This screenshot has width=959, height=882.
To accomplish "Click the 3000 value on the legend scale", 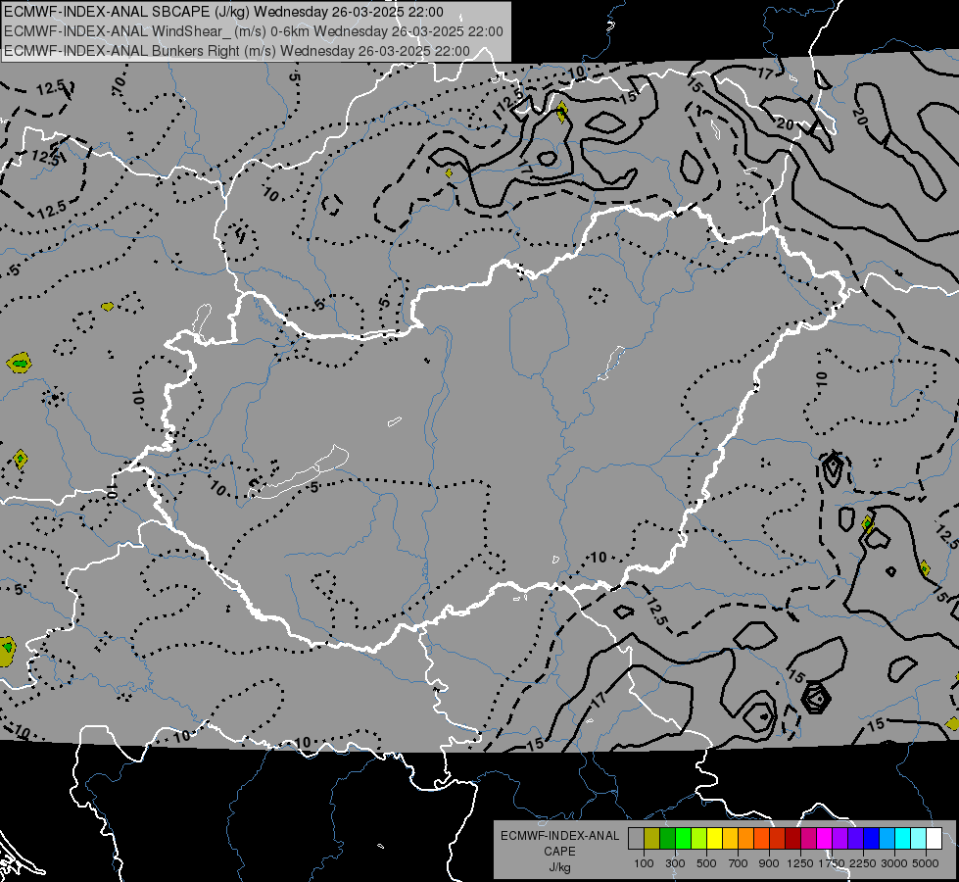I will coord(894,863).
